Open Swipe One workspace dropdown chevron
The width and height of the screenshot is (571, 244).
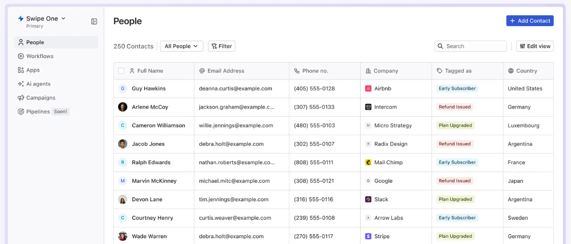[63, 19]
